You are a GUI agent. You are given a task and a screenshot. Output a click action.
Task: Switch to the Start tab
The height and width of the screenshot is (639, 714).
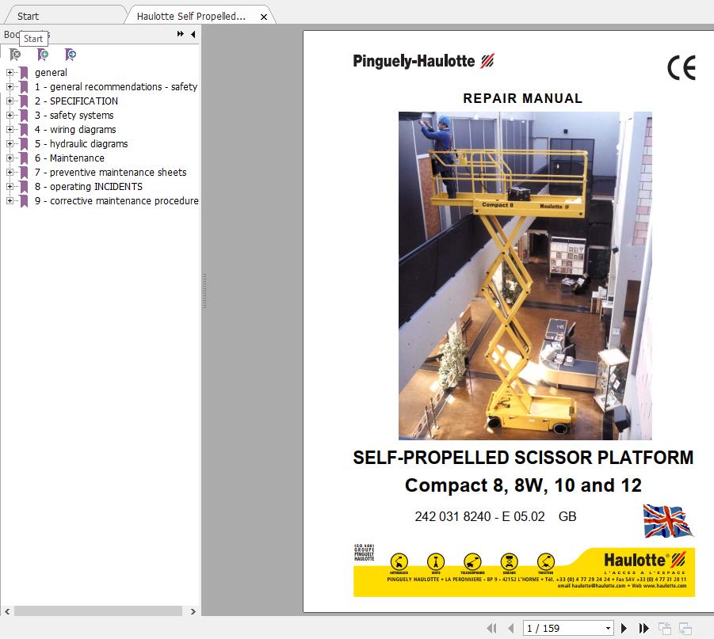pyautogui.click(x=63, y=14)
